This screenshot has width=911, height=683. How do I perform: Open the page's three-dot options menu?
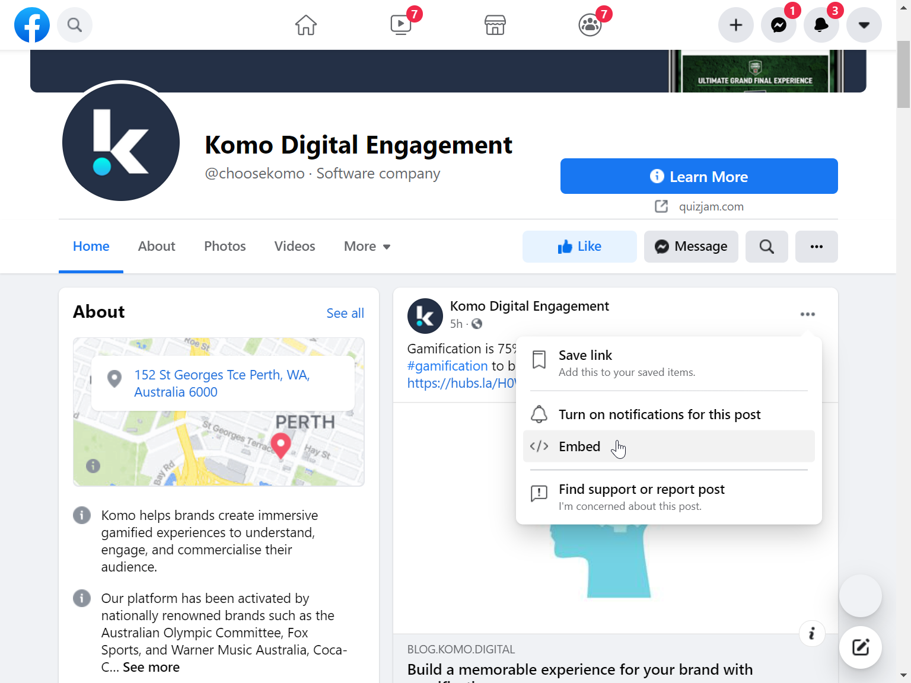[x=816, y=247]
